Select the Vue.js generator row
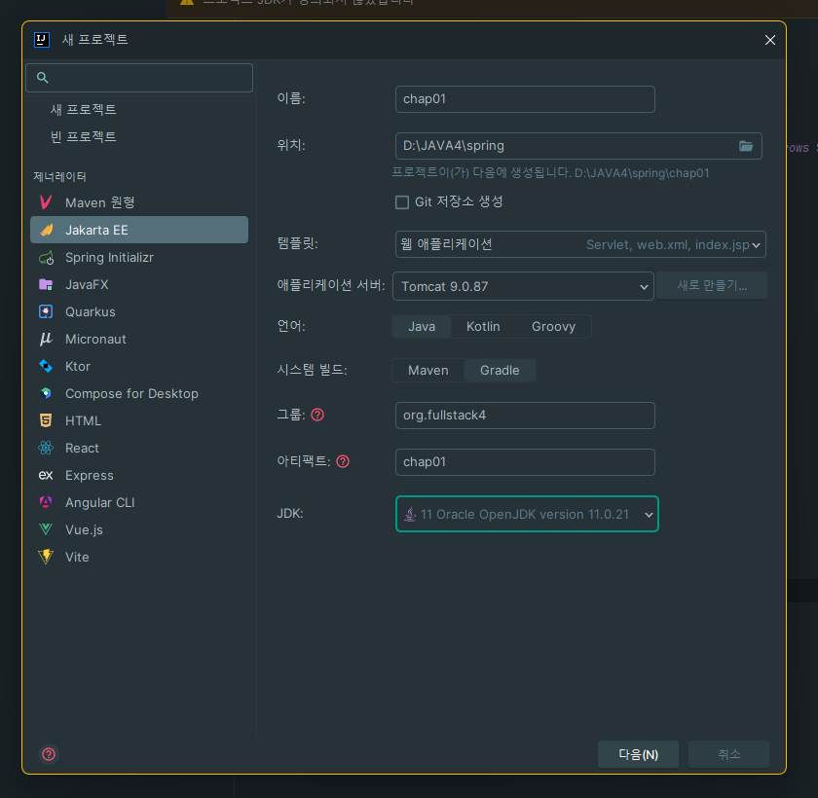Image resolution: width=818 pixels, height=798 pixels. click(139, 529)
